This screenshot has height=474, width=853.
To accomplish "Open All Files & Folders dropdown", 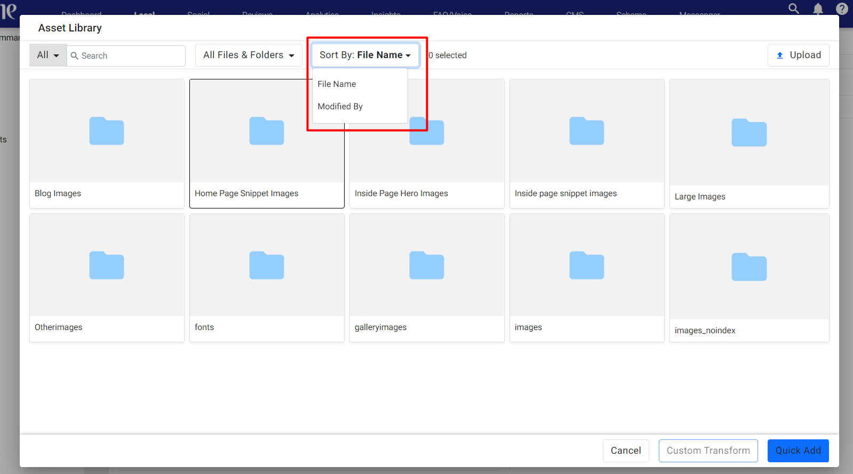I will click(x=249, y=55).
